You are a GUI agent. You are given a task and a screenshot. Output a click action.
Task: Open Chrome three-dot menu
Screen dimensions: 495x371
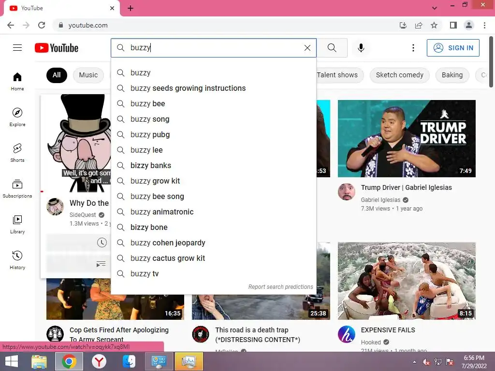click(x=484, y=25)
